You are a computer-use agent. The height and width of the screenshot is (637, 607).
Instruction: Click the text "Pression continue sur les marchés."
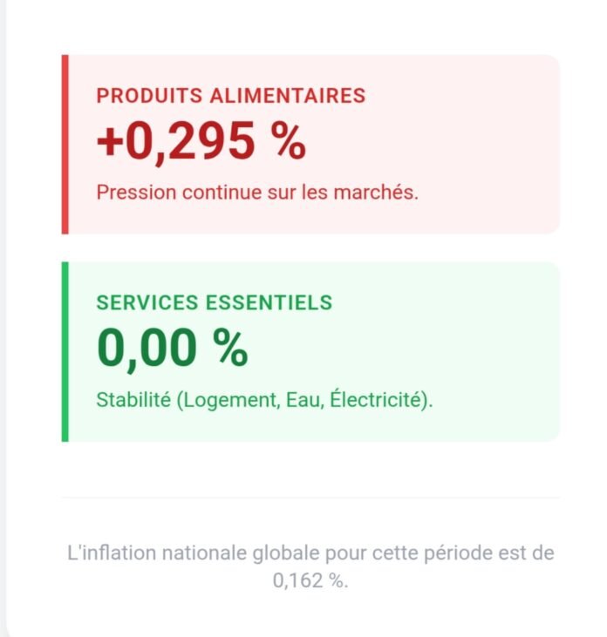[257, 192]
